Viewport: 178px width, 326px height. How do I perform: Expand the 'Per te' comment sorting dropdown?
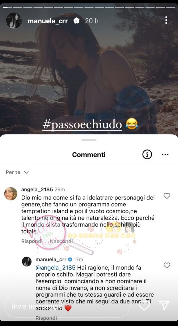click(17, 172)
